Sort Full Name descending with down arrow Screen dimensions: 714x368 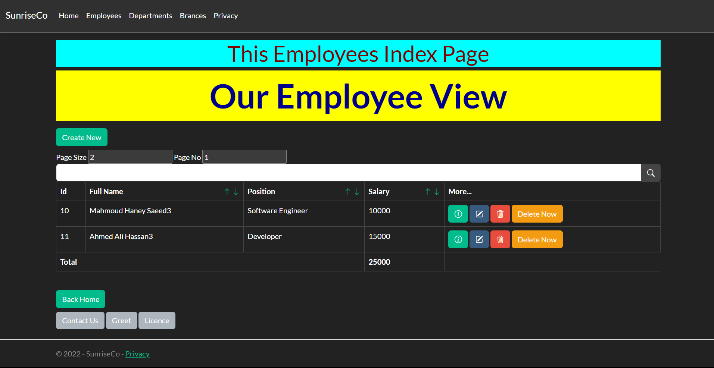236,192
